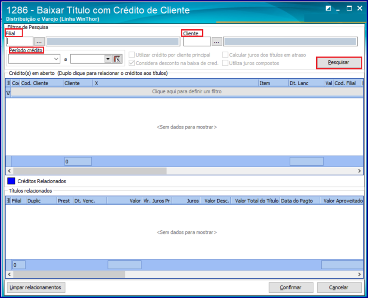Click the Item column header
The image size is (368, 298).
coord(273,83)
